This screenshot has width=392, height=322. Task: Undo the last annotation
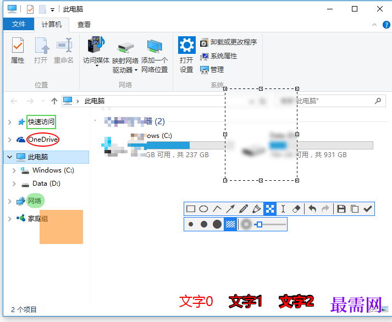coord(312,209)
